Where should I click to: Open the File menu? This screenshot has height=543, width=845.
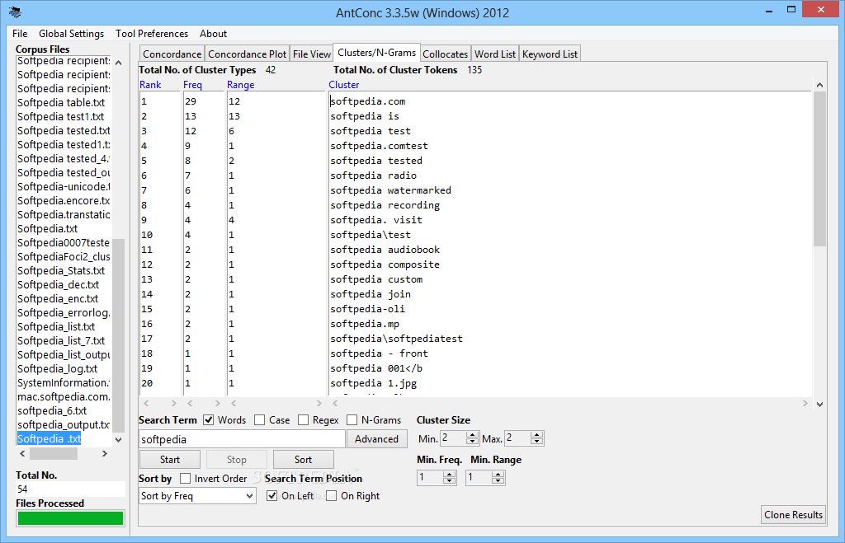[x=20, y=33]
